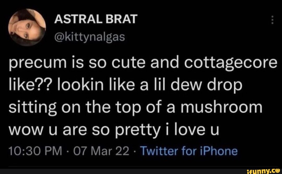Open the three-dot more options menu
Screen dimensions: 282x174
[x=272, y=20]
